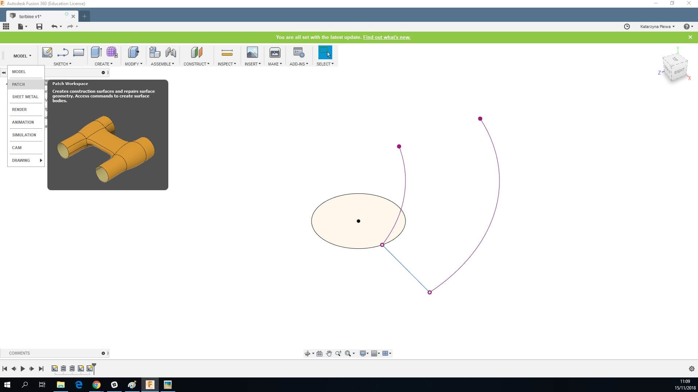Open the CONSTRUCT dropdown

196,64
